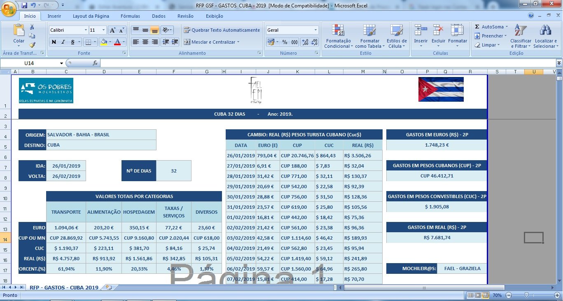
Task: Click the Mesclar e Centralizar button
Action: (210, 42)
